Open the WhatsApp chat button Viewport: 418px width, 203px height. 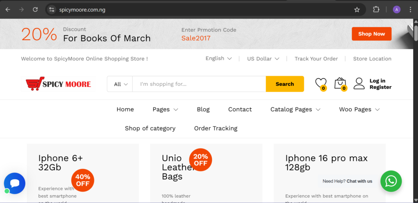click(391, 181)
